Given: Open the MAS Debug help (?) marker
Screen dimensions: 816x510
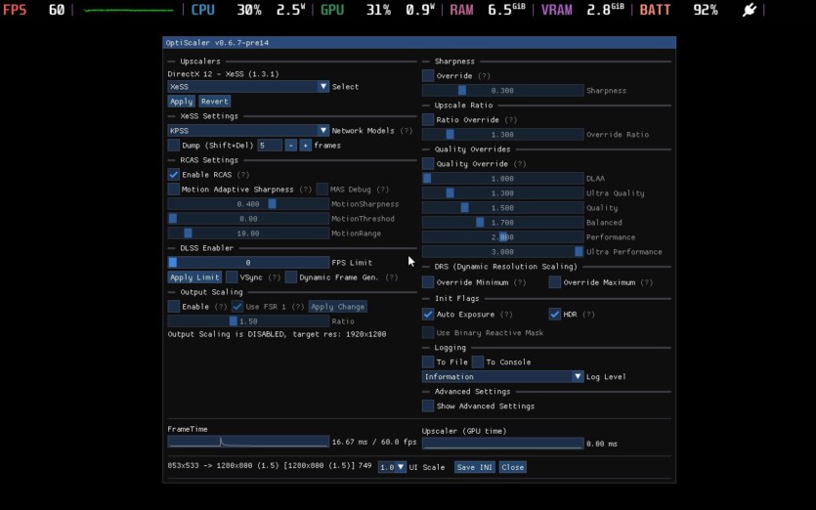Looking at the screenshot, I should tap(382, 190).
